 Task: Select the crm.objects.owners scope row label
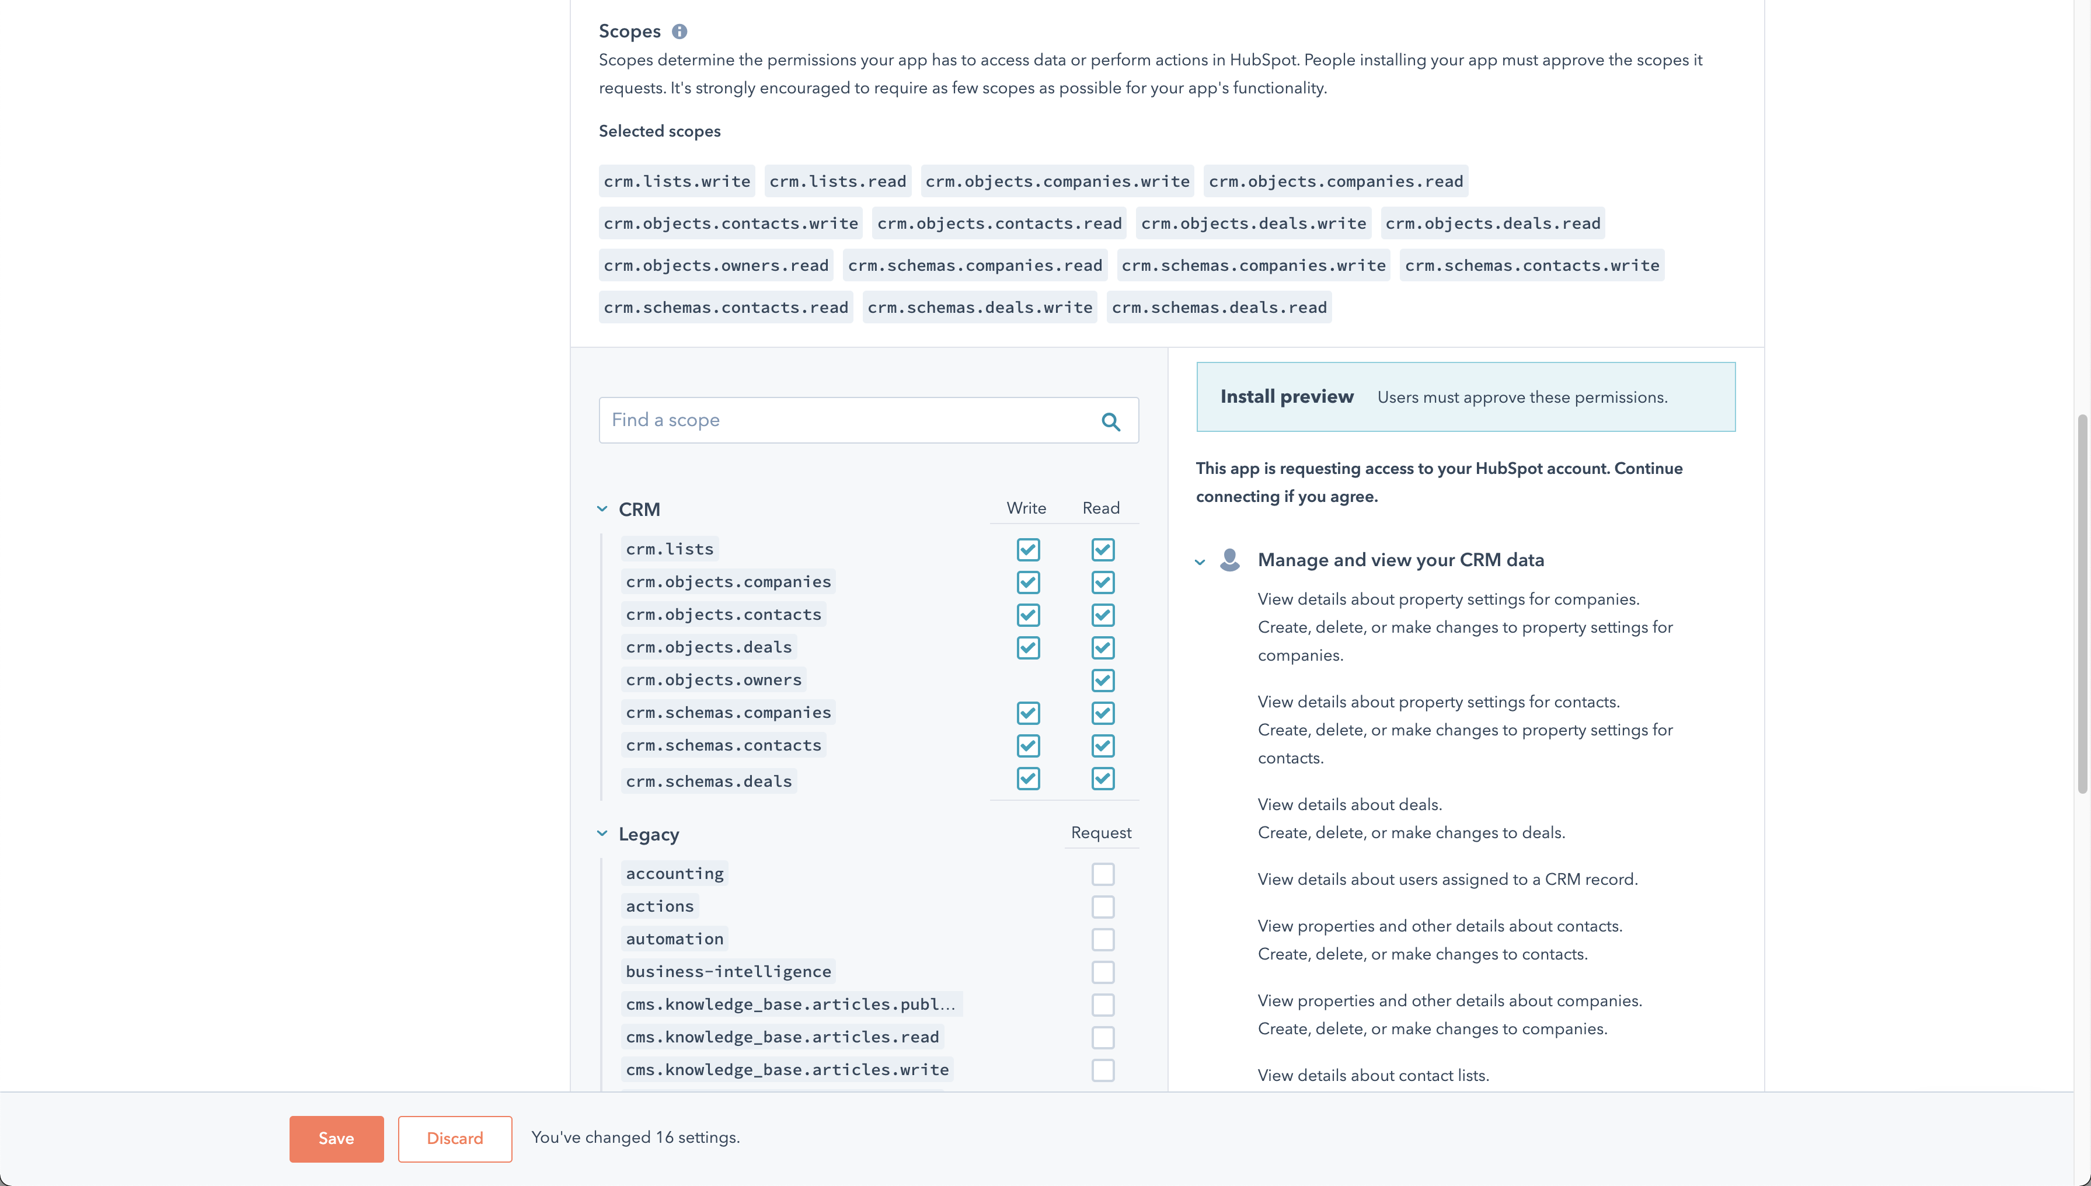(713, 679)
